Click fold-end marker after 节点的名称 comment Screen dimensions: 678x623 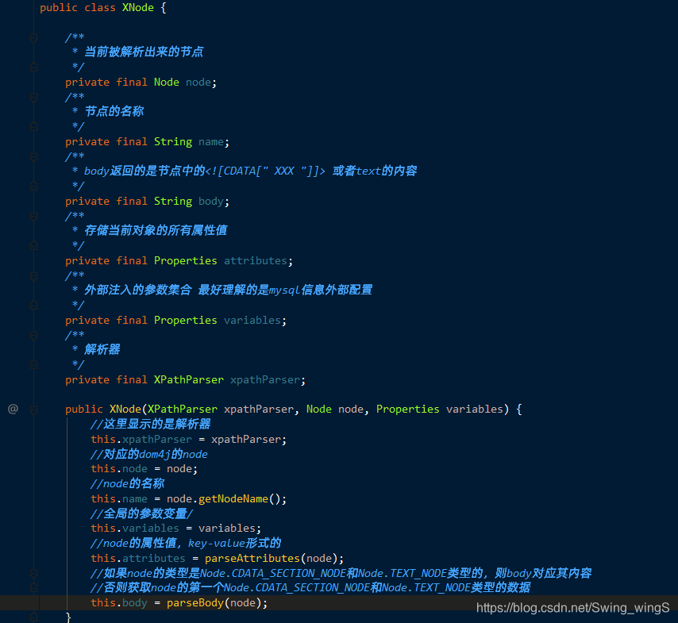click(x=33, y=127)
